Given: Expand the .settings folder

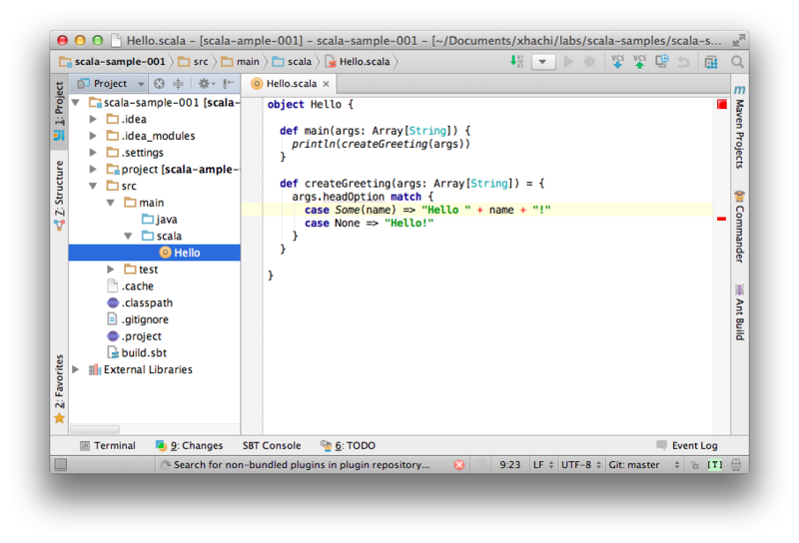Looking at the screenshot, I should pos(93,153).
